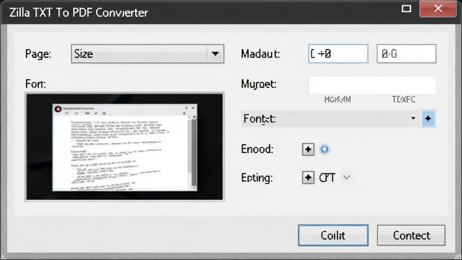Maximize the converter window

(x=407, y=9)
